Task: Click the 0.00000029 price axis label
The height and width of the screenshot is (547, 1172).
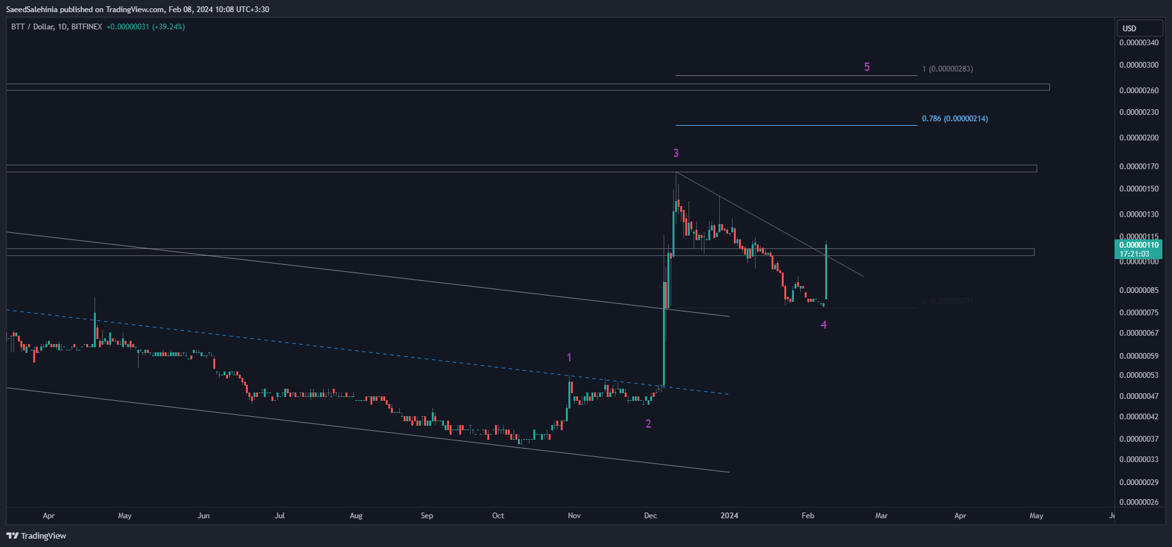Action: pos(1139,483)
